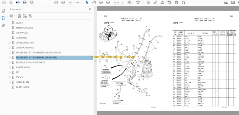
Task: Click the Sign document pen icon
Action: [162, 2]
